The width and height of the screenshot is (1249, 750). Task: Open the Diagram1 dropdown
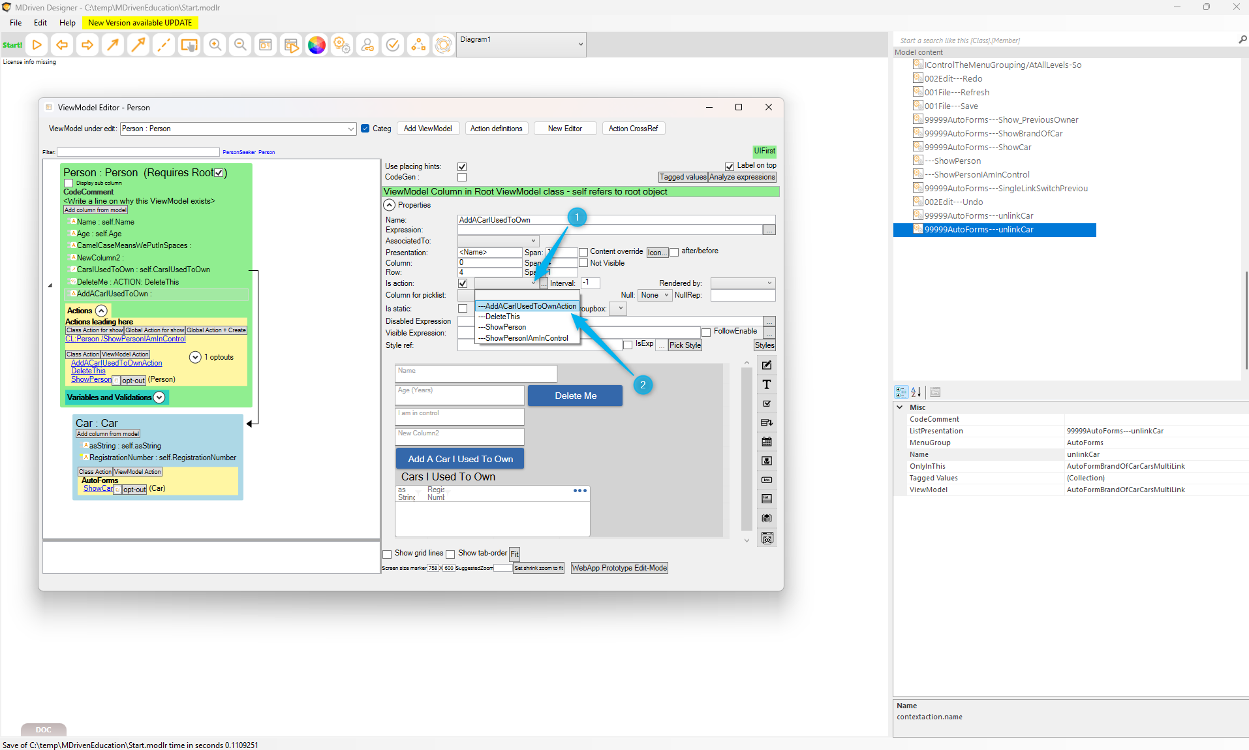coord(521,44)
